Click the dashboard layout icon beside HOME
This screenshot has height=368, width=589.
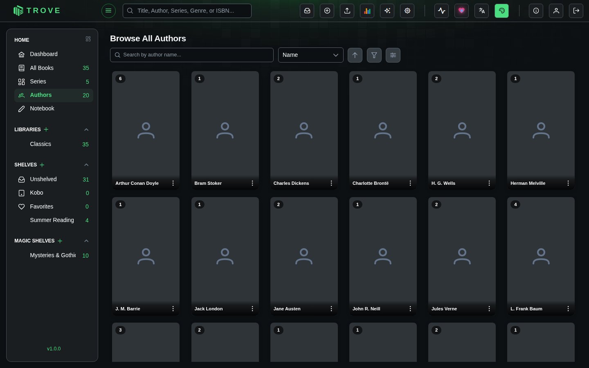(88, 39)
